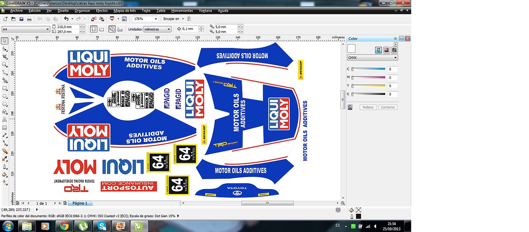Expand the Encajar en snap dropdown
Image resolution: width=529 pixels, height=232 pixels.
(x=182, y=19)
